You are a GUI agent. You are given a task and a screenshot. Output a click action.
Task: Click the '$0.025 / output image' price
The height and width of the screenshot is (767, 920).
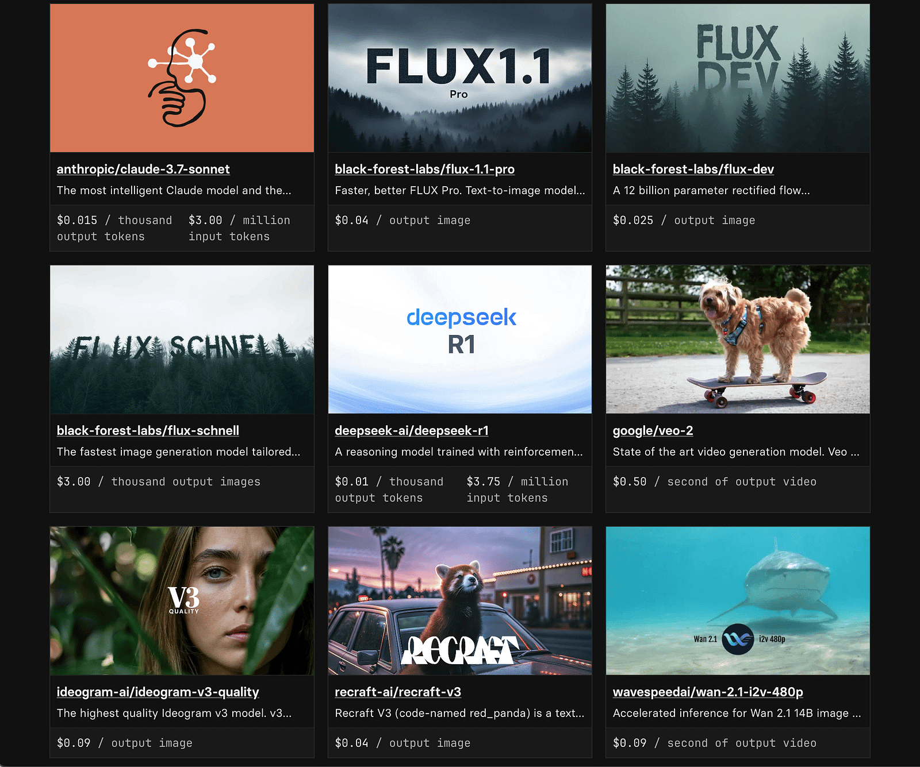(x=684, y=221)
